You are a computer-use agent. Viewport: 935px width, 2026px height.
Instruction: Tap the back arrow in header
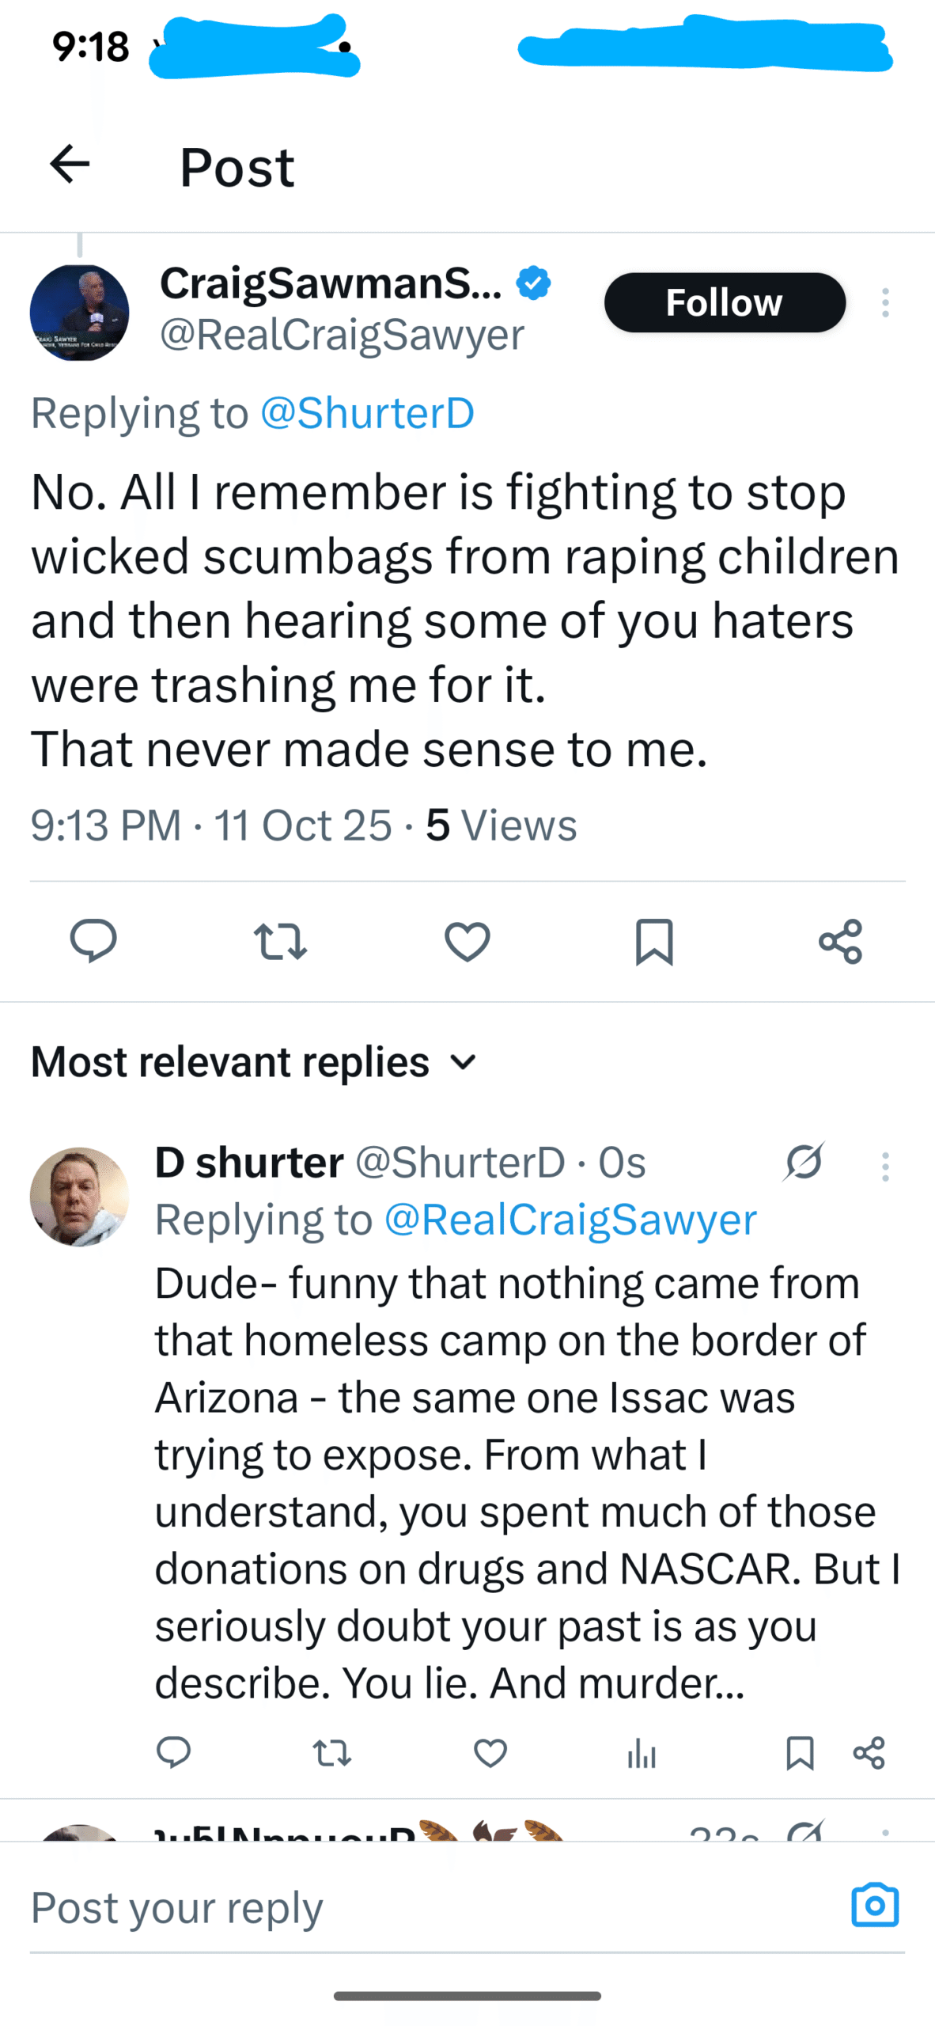[70, 165]
